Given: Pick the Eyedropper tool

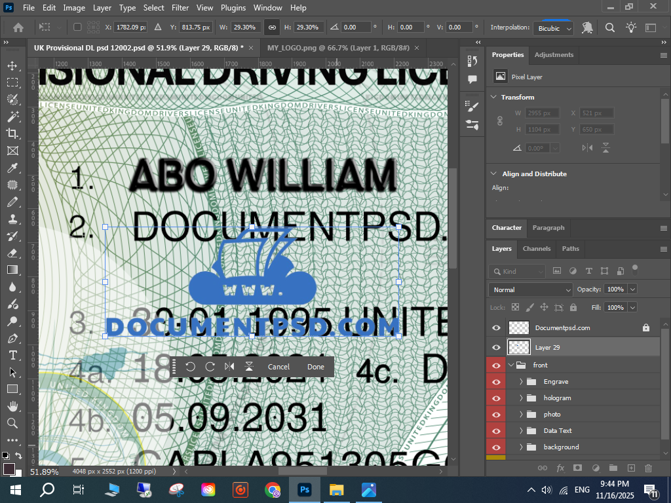Looking at the screenshot, I should [x=12, y=168].
